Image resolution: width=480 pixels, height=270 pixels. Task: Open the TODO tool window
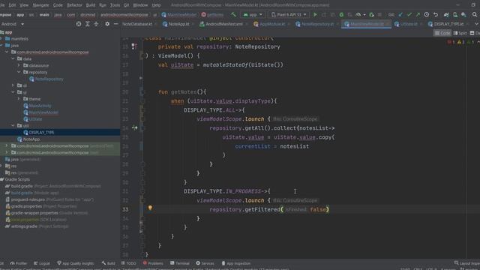[x=128, y=263]
